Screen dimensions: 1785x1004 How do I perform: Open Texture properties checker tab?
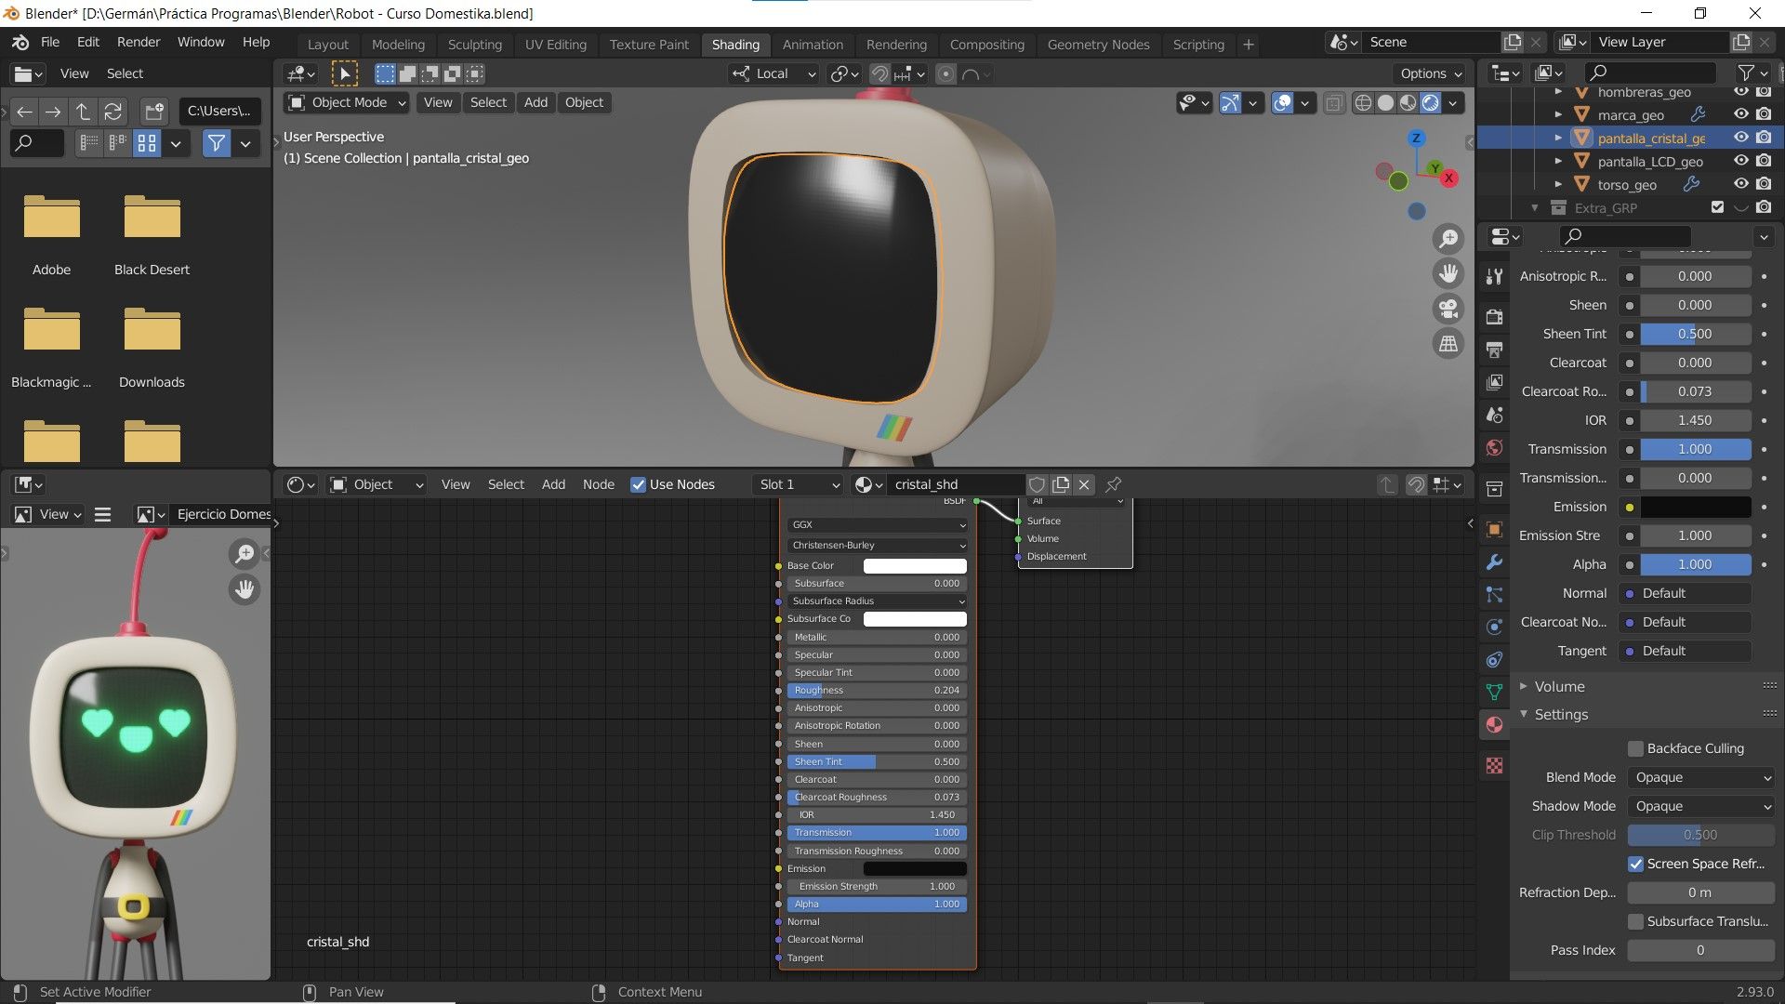pos(1494,765)
